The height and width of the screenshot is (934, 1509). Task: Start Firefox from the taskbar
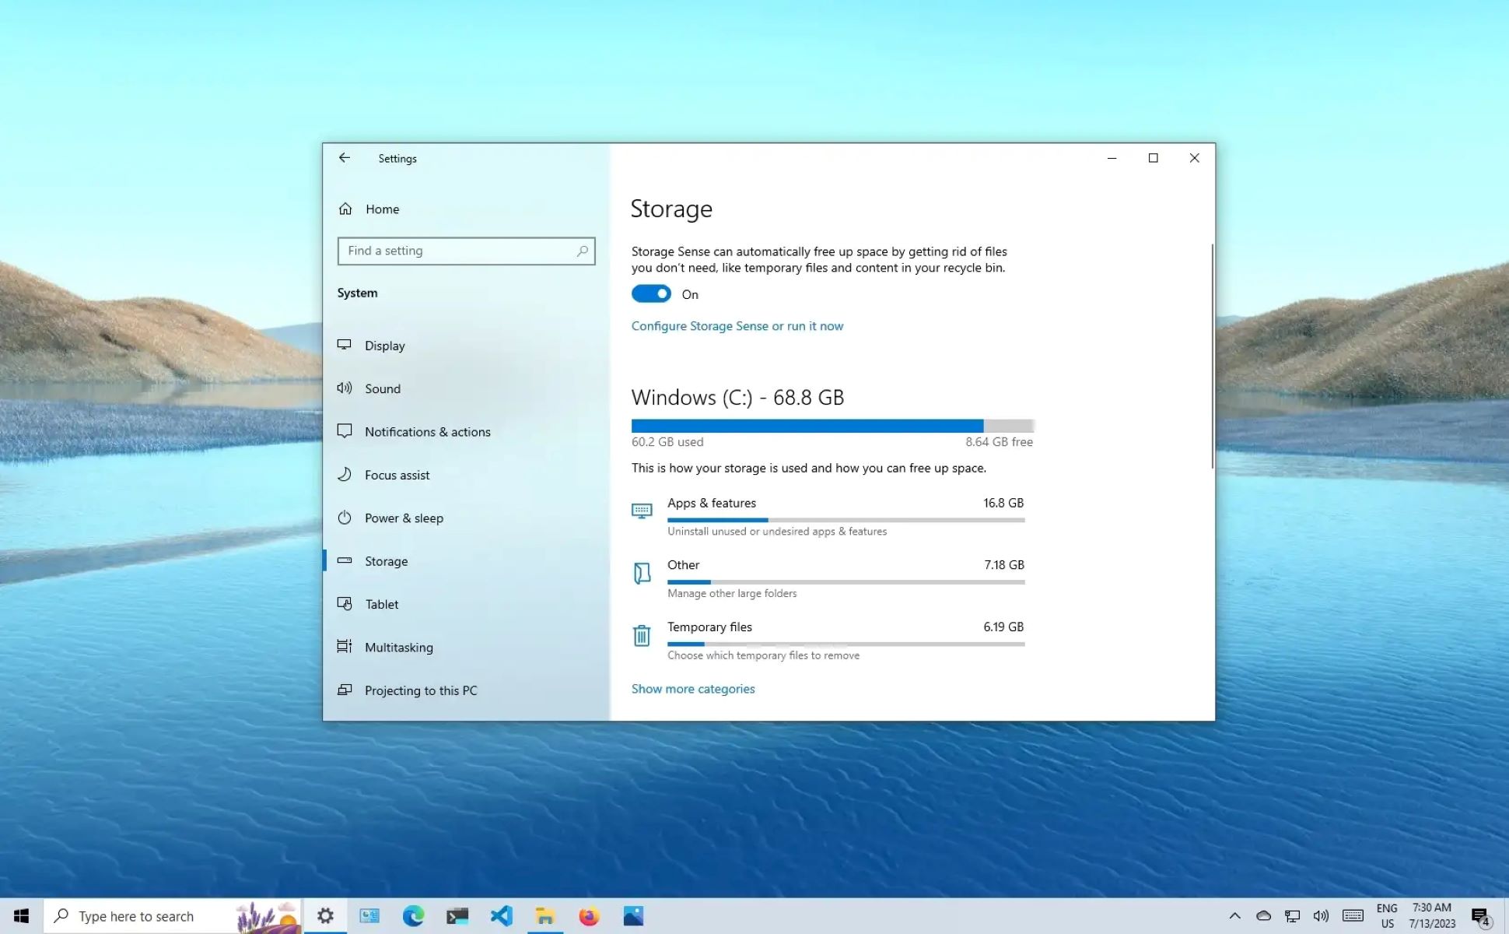point(589,915)
